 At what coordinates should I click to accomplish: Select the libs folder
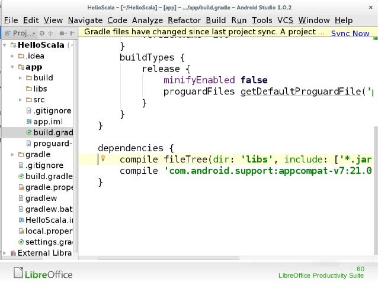click(x=40, y=89)
